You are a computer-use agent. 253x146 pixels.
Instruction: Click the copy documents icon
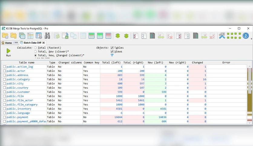[74, 36]
